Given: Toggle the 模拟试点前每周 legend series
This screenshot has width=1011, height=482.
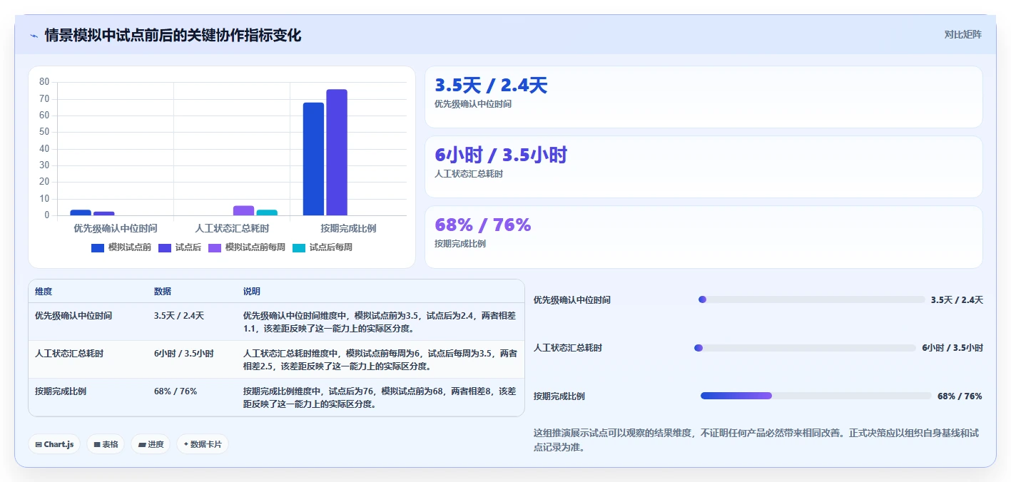Looking at the screenshot, I should tap(247, 247).
